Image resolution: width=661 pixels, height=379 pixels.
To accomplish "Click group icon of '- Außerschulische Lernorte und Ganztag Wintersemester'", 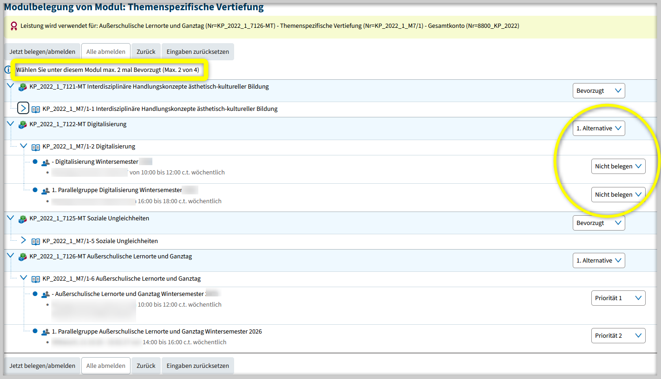I will [x=45, y=295].
